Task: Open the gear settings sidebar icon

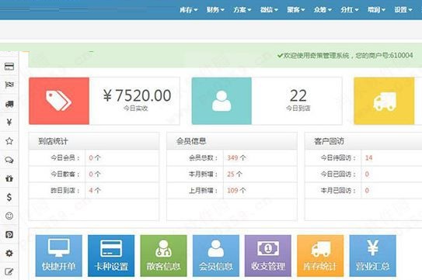Action: pos(9,253)
